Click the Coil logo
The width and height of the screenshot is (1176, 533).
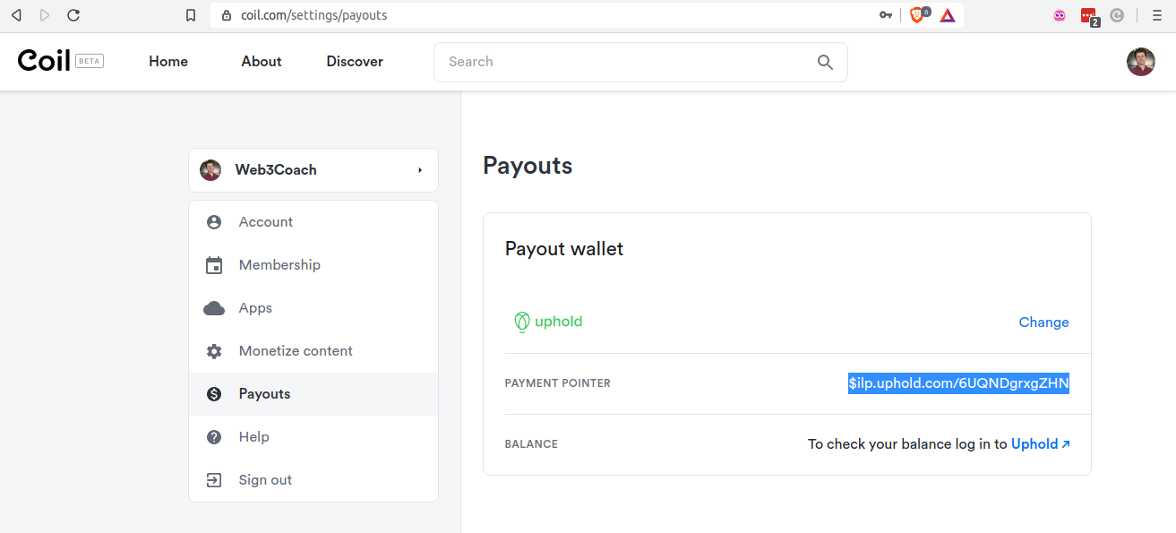[45, 61]
